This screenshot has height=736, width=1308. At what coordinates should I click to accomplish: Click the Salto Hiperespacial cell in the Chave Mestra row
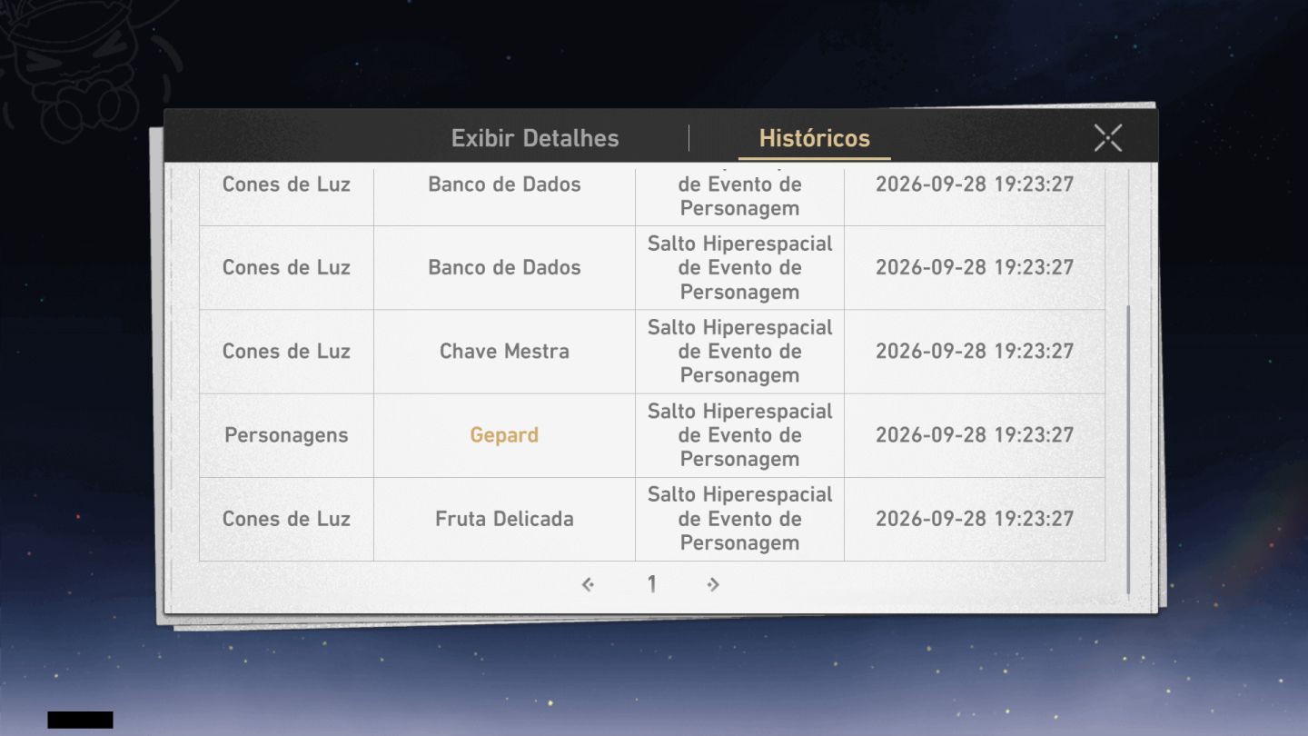(739, 352)
